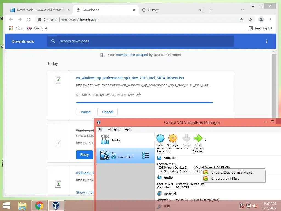Viewport: 281px width, 211px height.
Task: Click the muted volume tray icon
Action: click(255, 206)
